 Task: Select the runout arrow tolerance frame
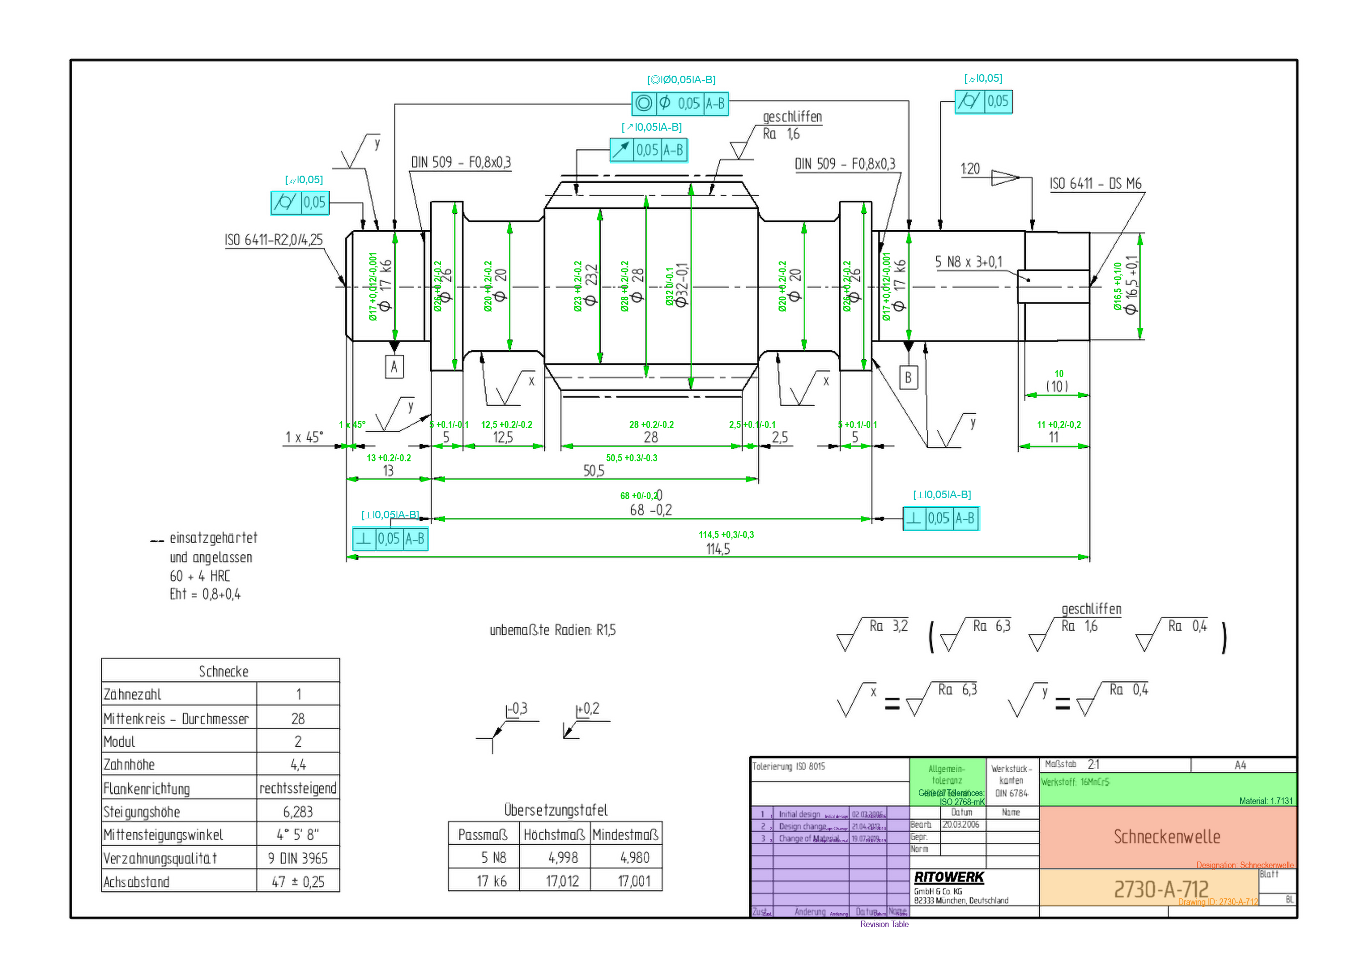click(648, 150)
